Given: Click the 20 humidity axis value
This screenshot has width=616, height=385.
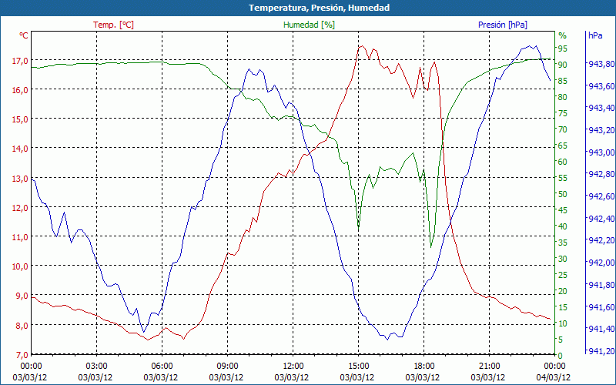Looking at the screenshot, I should [563, 291].
